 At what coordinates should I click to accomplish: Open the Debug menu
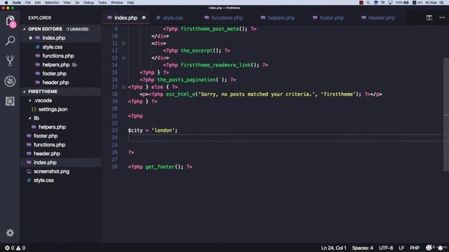click(88, 3)
